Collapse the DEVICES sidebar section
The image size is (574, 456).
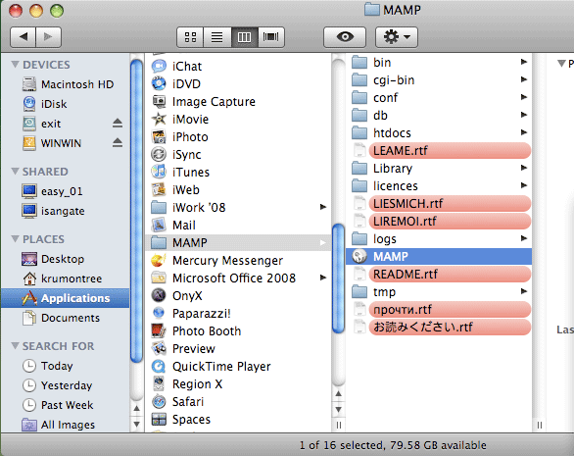coord(15,65)
